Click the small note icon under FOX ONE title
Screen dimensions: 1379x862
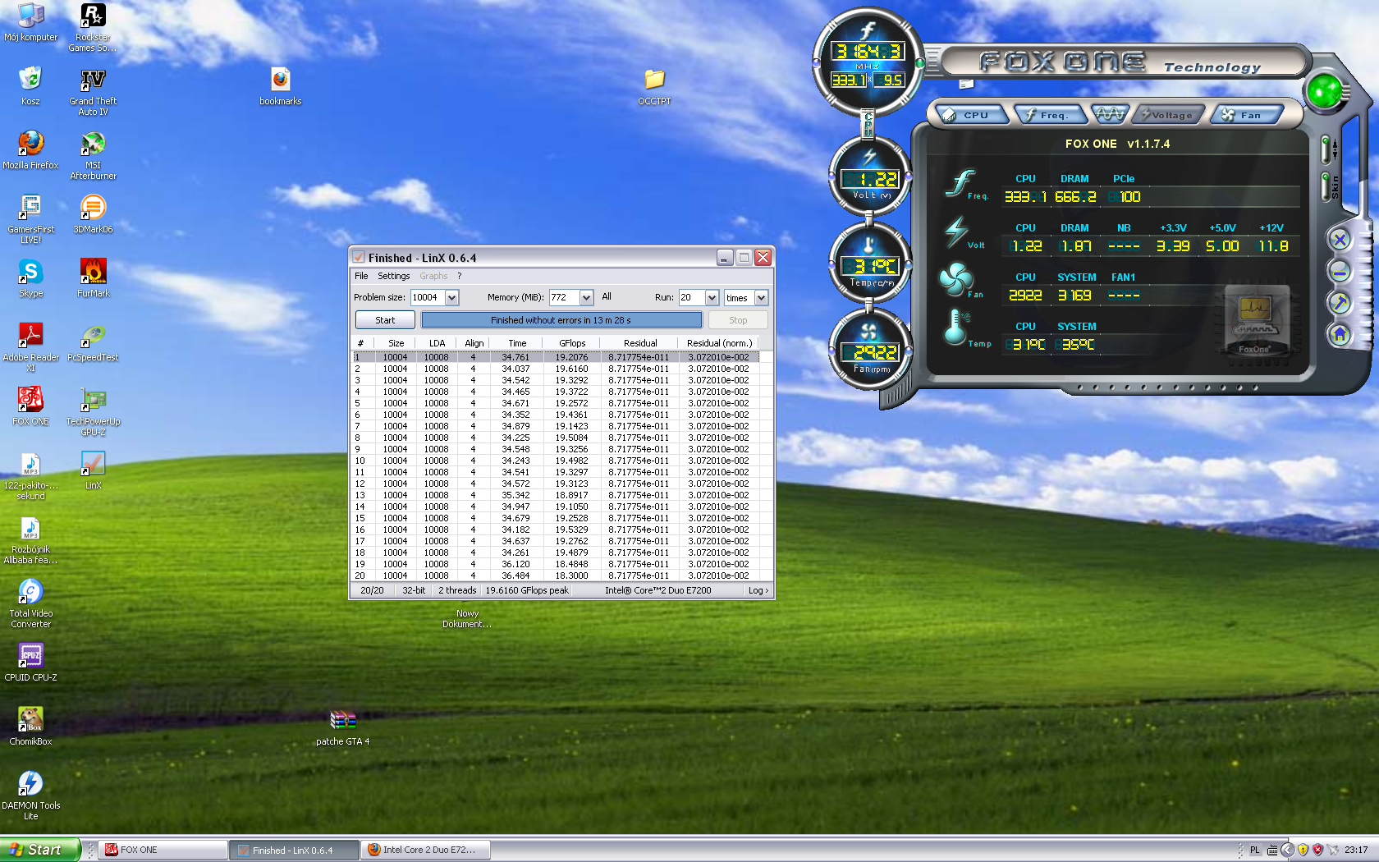pyautogui.click(x=966, y=84)
